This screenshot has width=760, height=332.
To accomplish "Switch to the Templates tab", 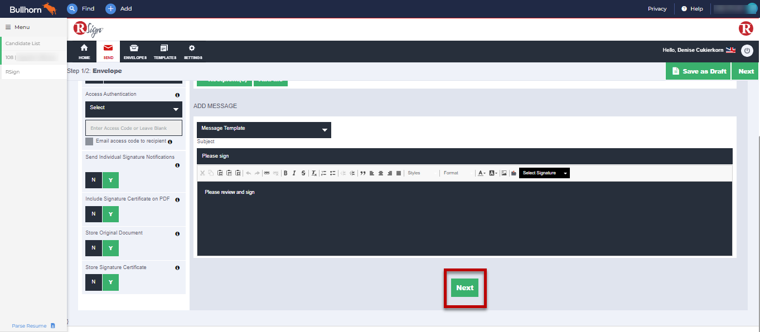I will (164, 51).
